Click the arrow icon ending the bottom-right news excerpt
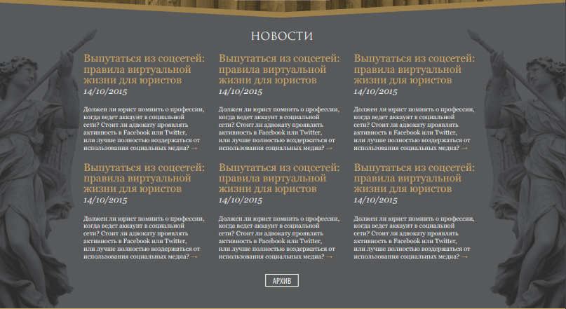This screenshot has height=309, width=566. pos(465,257)
